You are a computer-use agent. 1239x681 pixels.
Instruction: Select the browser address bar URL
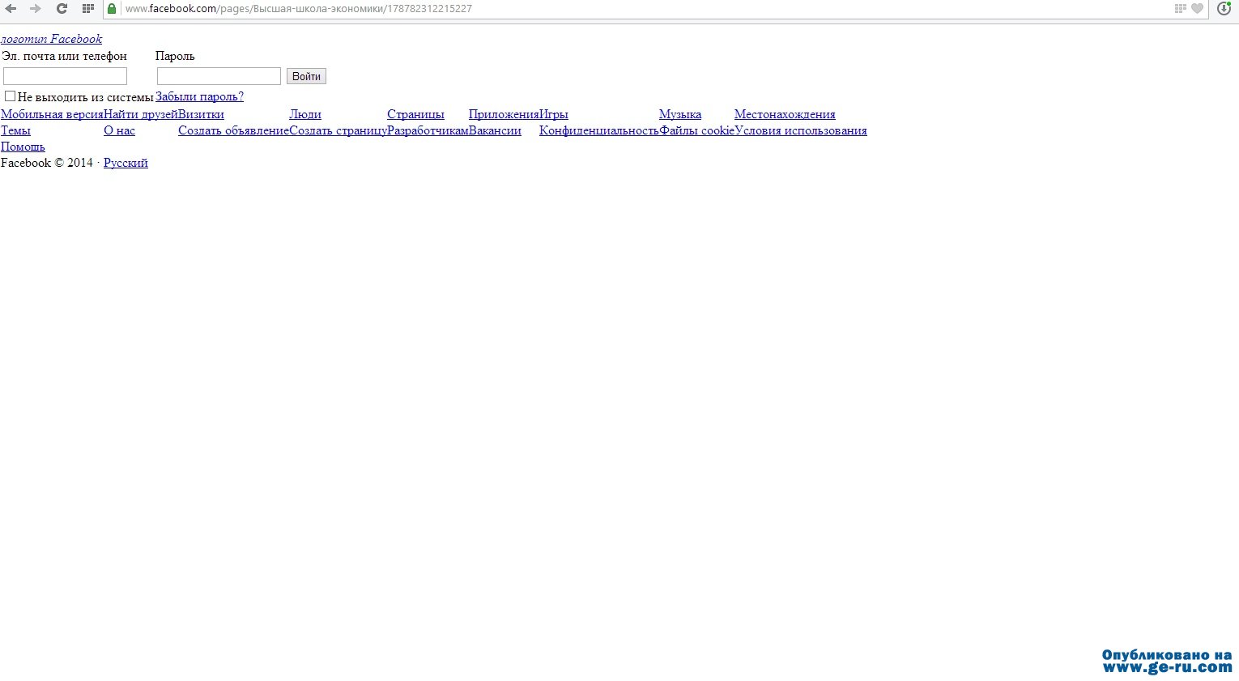(x=298, y=9)
